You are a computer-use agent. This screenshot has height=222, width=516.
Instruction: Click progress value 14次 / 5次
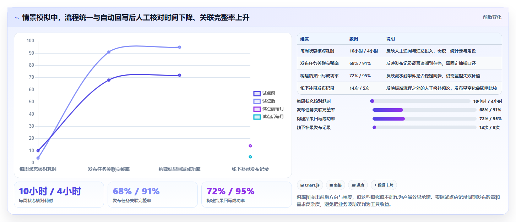[489, 128]
